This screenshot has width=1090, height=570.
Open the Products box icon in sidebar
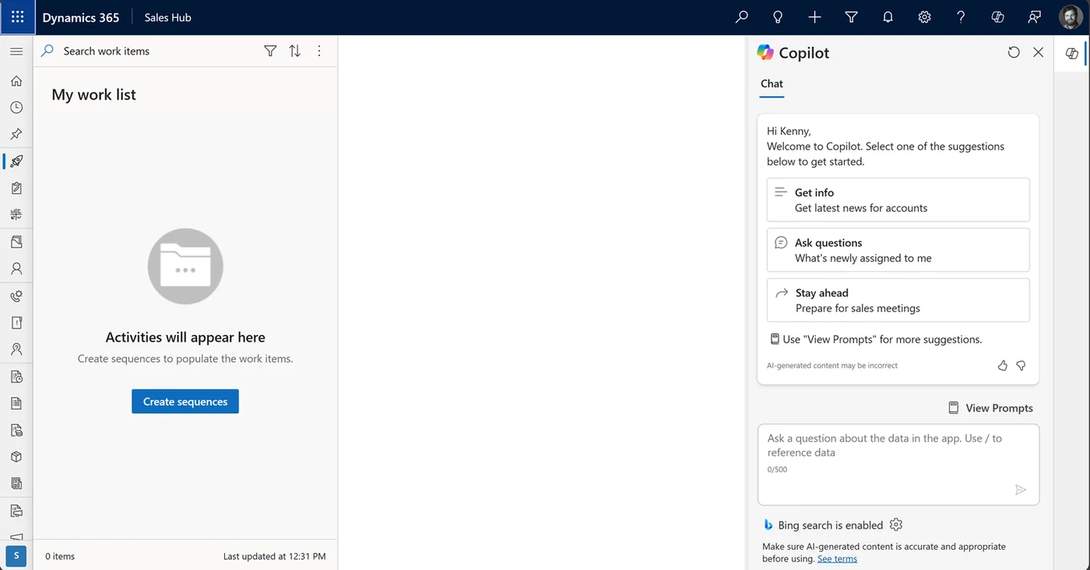(x=16, y=457)
